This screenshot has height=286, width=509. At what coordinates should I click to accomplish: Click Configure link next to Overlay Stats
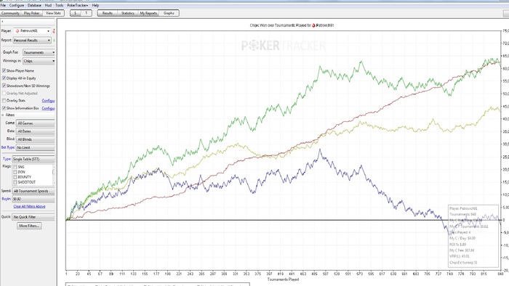(48, 101)
